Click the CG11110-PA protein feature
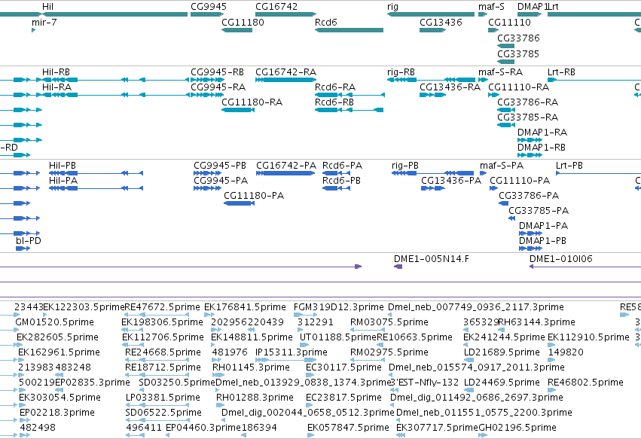 [493, 188]
